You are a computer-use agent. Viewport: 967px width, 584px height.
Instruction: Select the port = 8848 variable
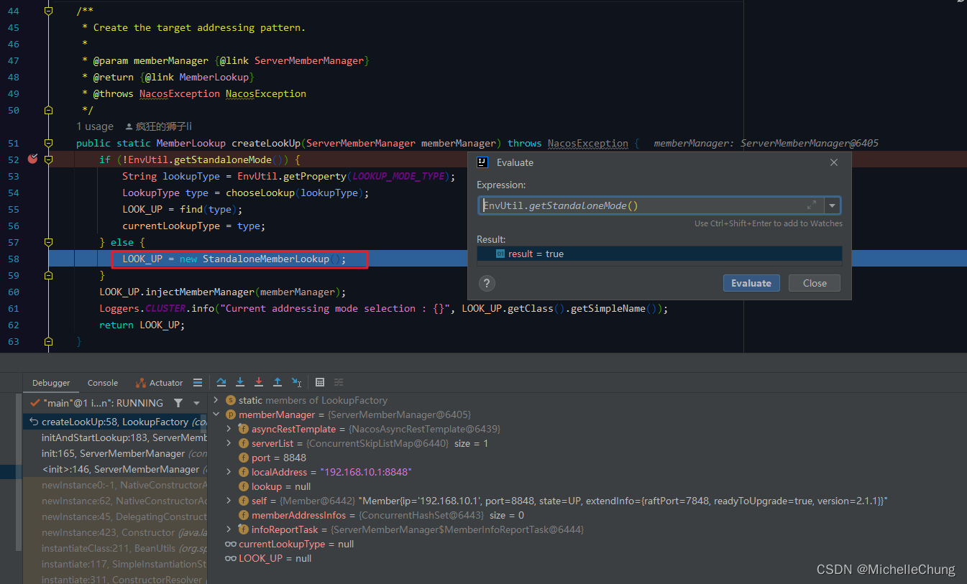(279, 458)
